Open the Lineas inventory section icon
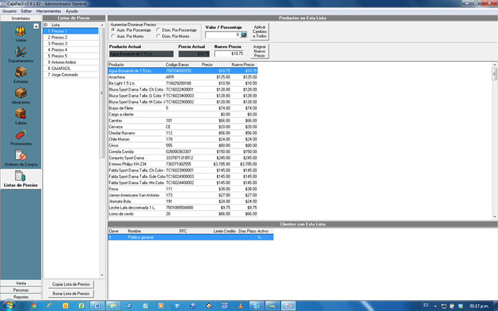This screenshot has width=498, height=311. [21, 32]
